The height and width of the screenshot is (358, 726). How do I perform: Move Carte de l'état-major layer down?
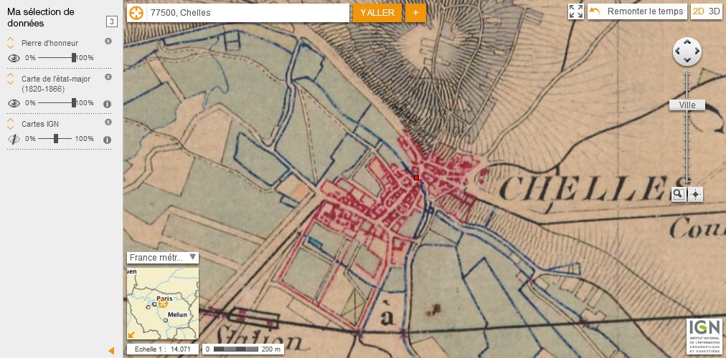tap(10, 82)
